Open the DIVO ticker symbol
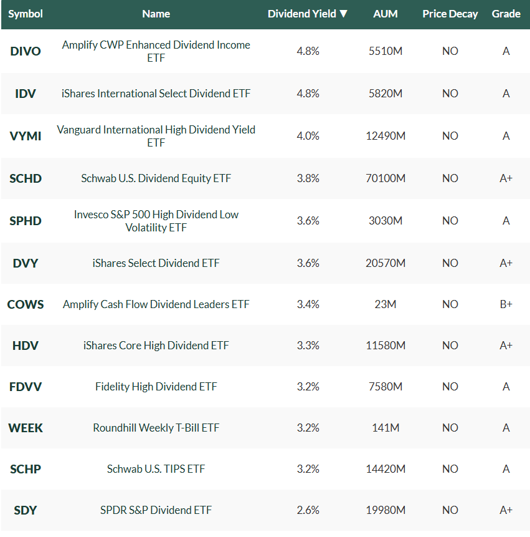530x537 pixels. (26, 51)
